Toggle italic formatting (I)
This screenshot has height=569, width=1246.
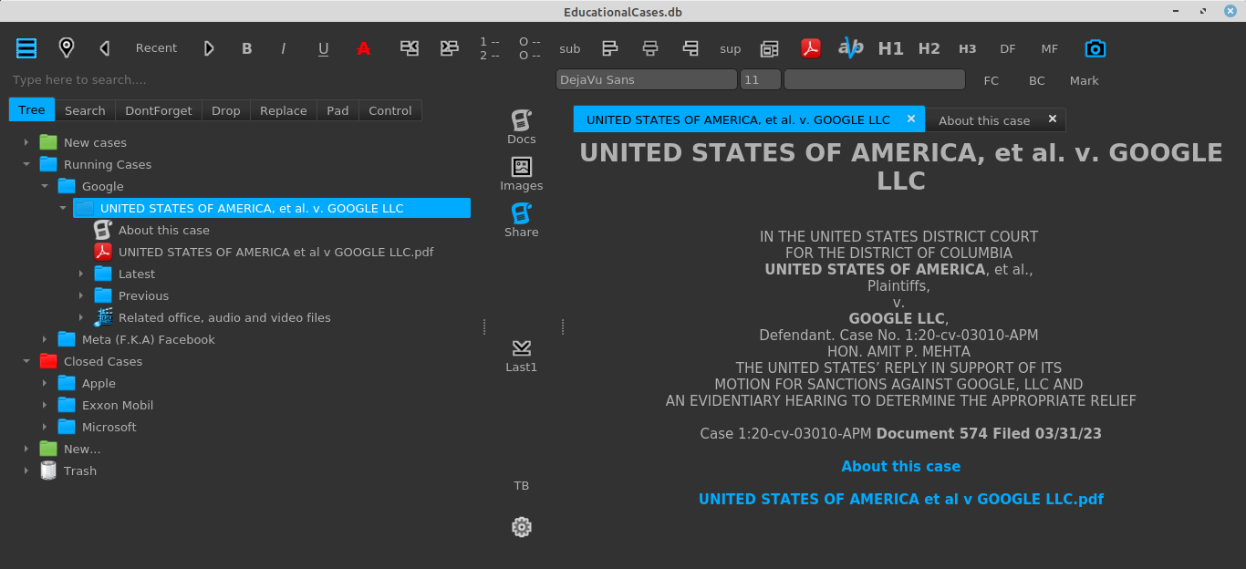[x=284, y=49]
